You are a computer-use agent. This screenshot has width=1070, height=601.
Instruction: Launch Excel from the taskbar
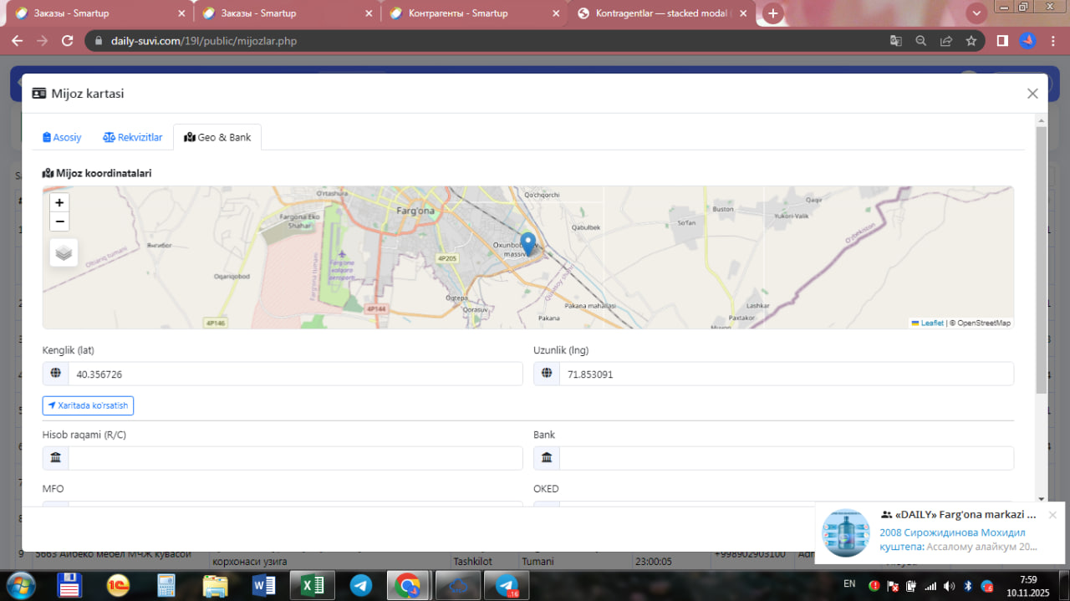click(x=311, y=586)
